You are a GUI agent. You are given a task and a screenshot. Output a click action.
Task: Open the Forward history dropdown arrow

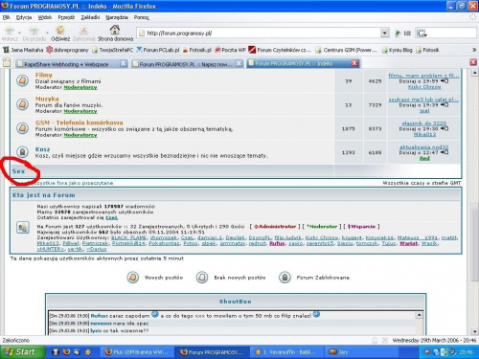(47, 33)
